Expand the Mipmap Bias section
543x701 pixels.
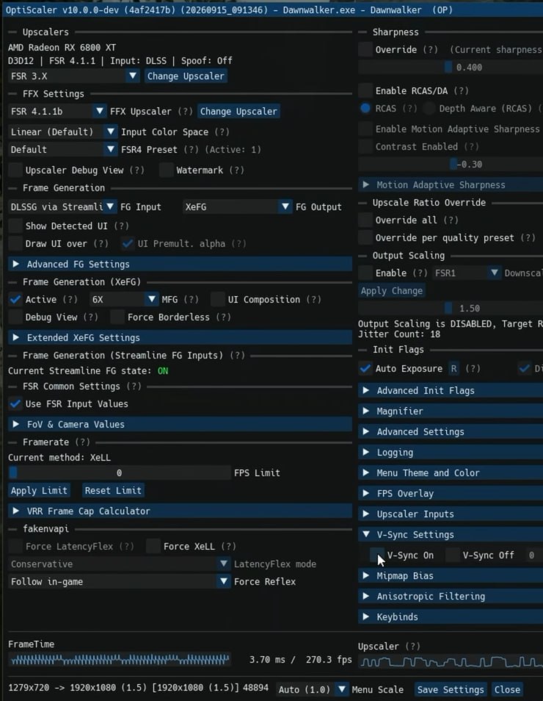pyautogui.click(x=451, y=575)
